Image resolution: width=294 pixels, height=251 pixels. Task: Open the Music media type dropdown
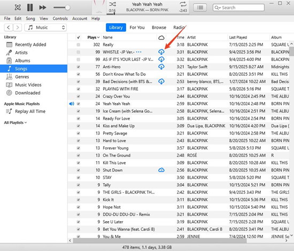[45, 28]
